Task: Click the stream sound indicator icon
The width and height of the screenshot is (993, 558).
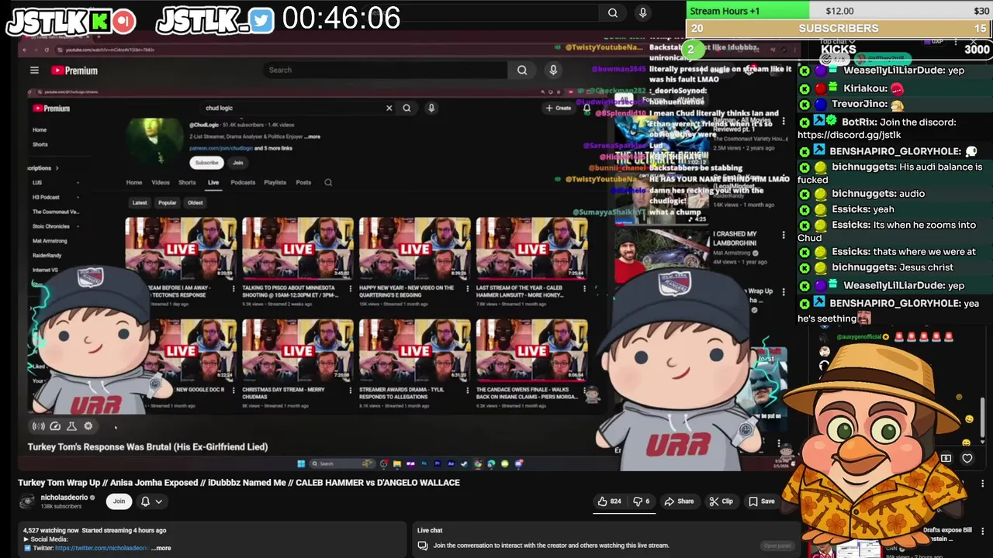Action: point(38,426)
